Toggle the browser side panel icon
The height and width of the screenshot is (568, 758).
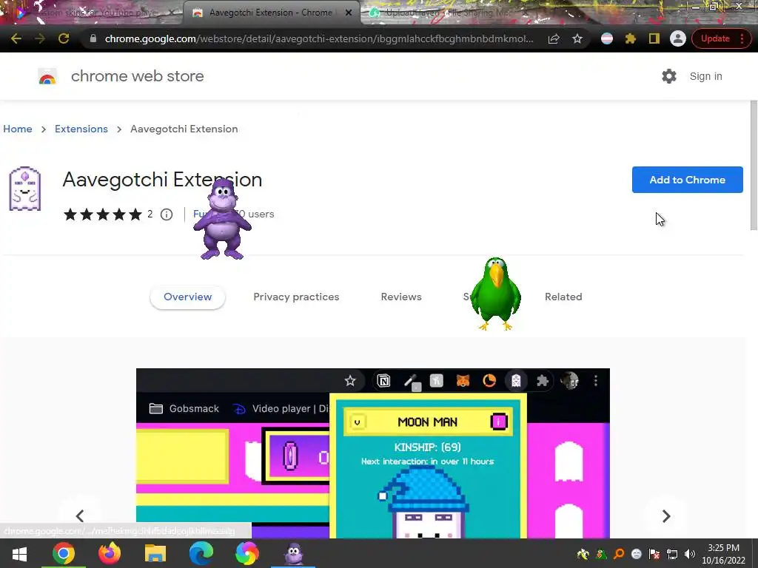[x=654, y=38]
